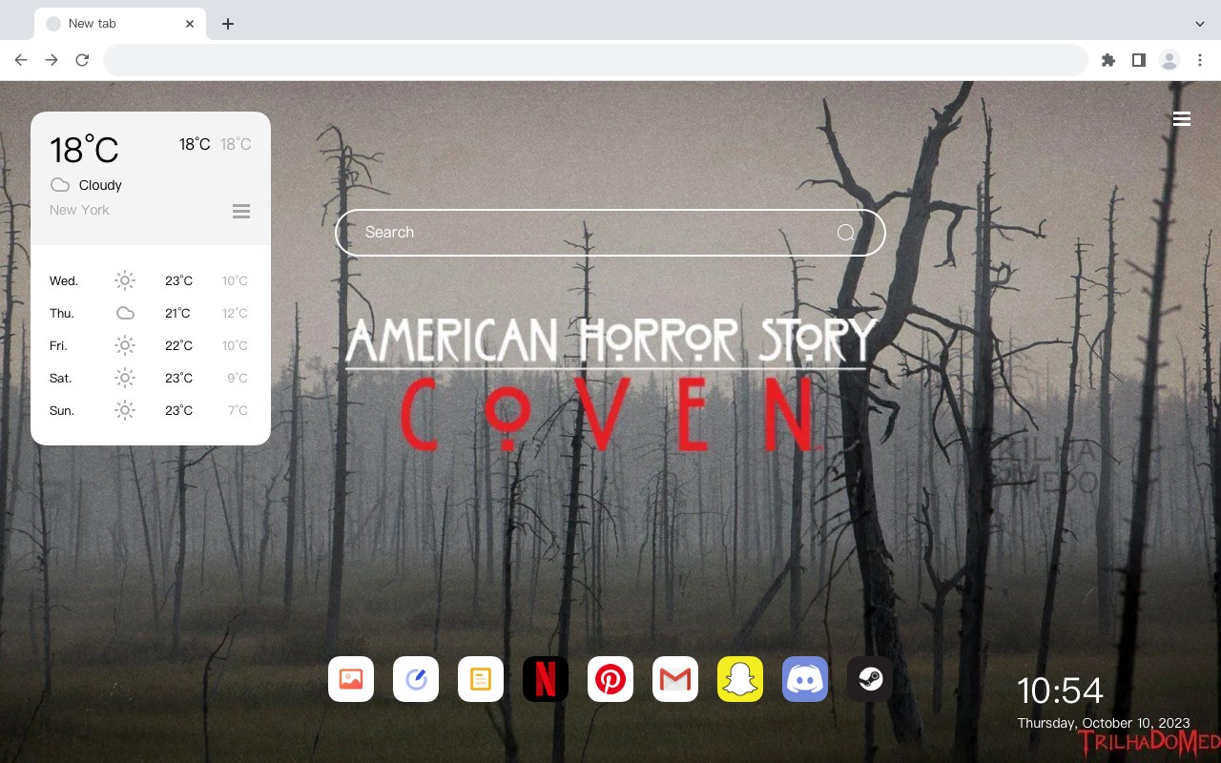The image size is (1221, 763).
Task: Click the search magnifier icon
Action: (845, 233)
